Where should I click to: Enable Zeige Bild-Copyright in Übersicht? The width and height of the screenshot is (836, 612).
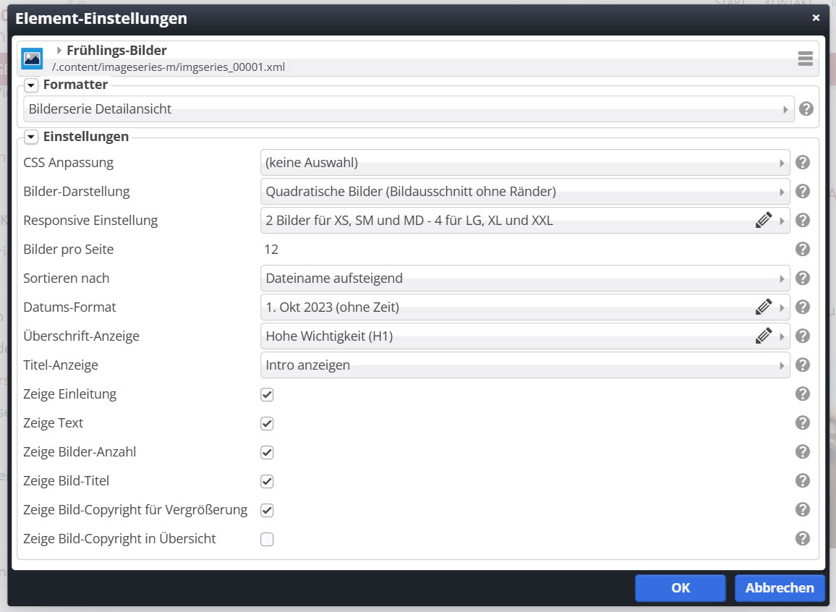point(267,539)
